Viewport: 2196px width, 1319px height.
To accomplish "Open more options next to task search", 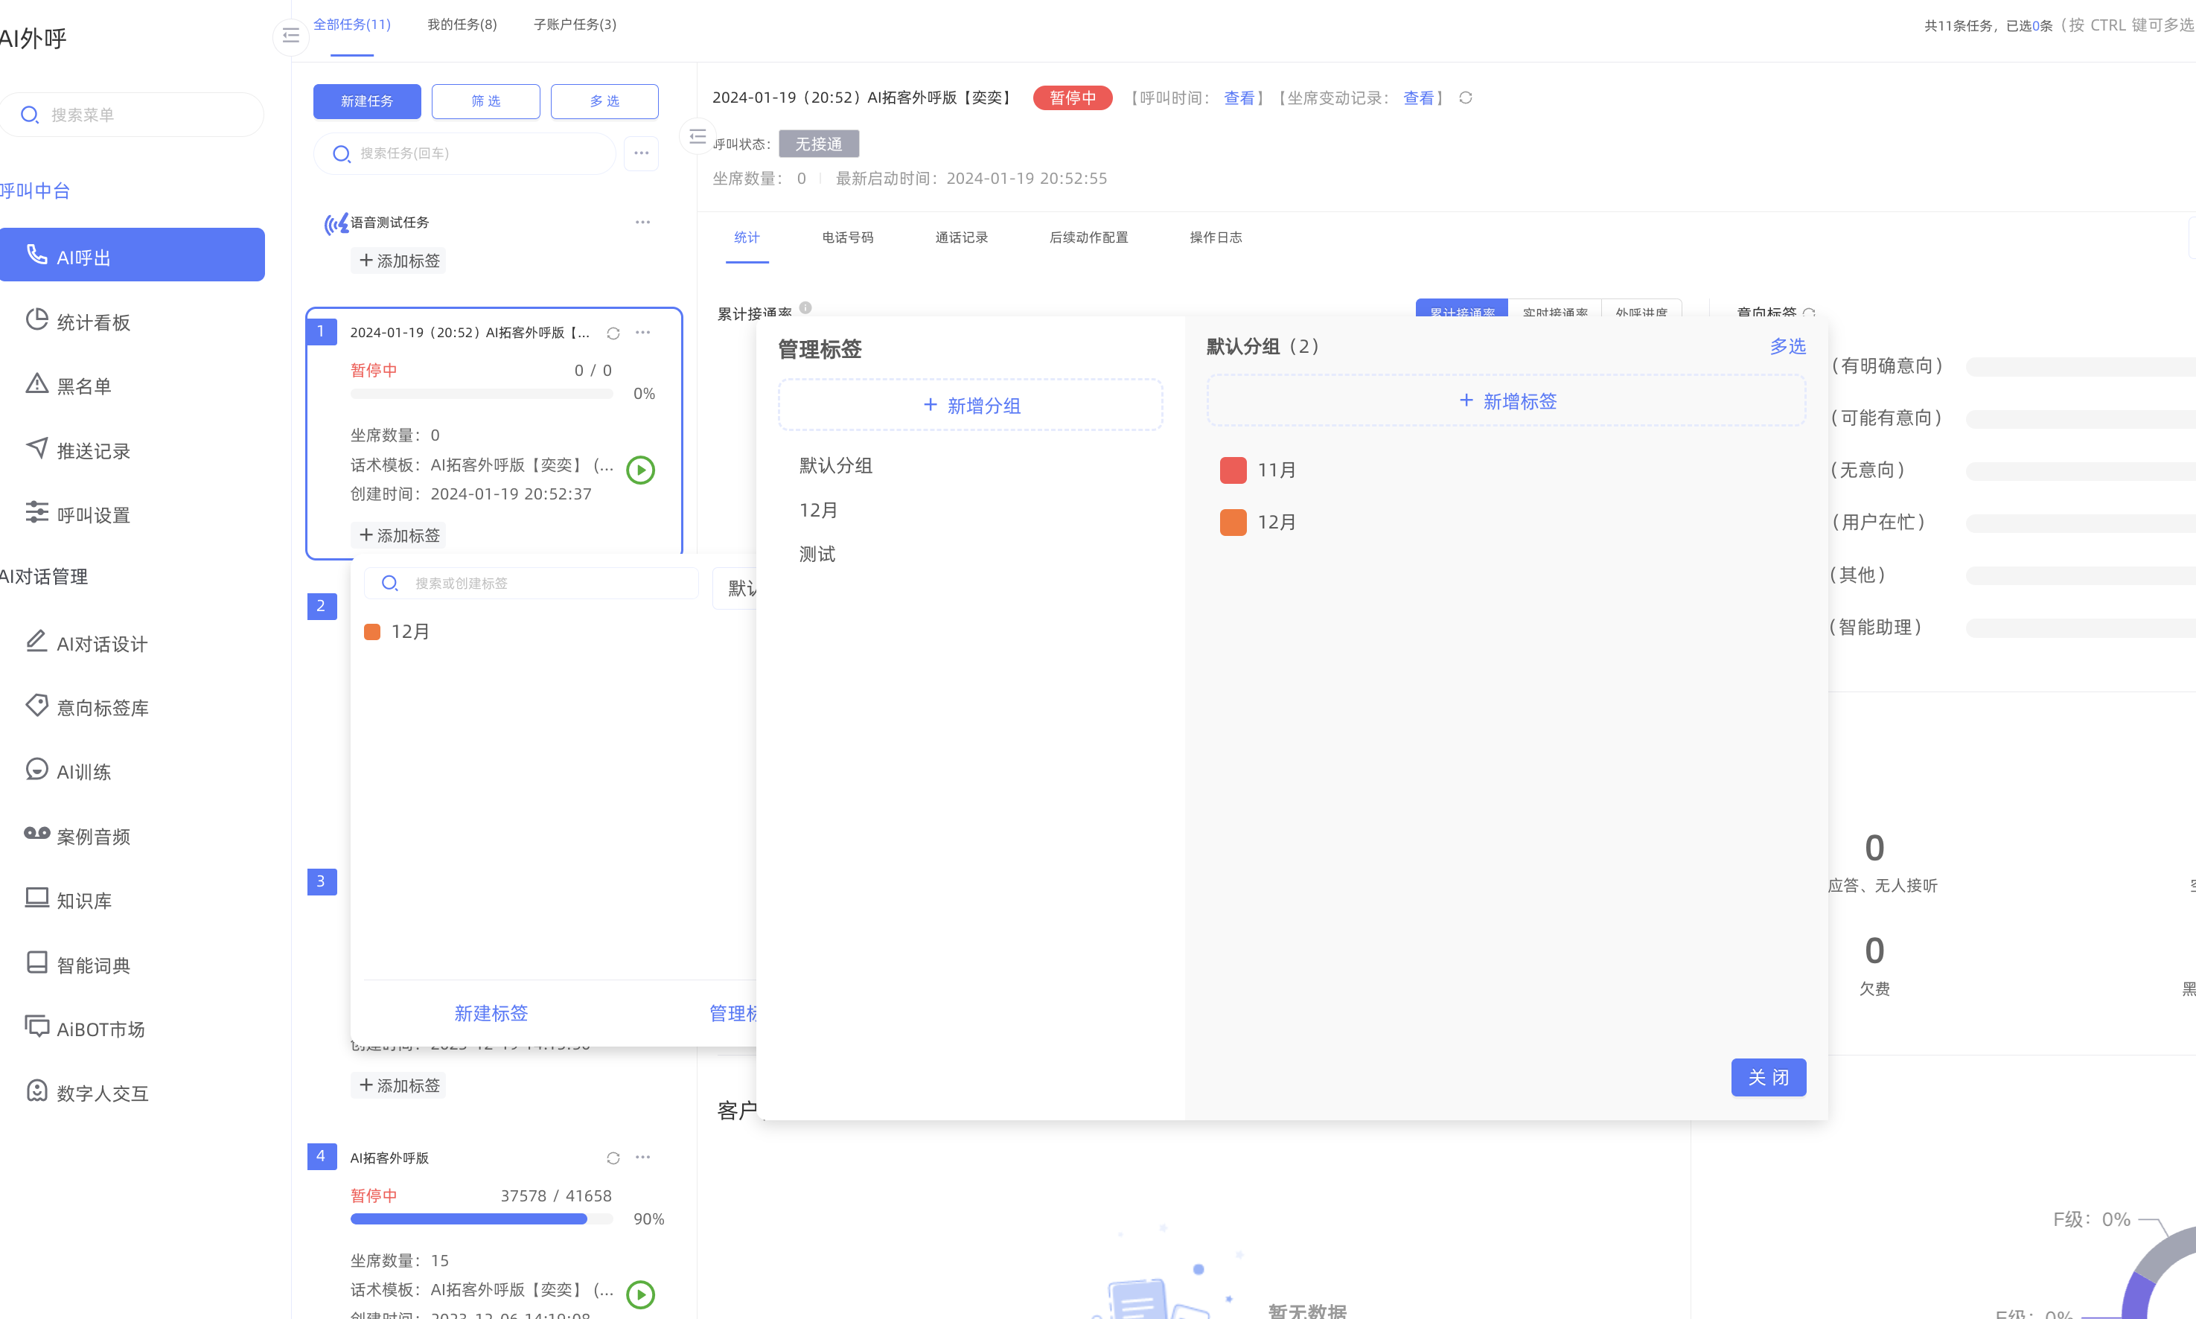I will (642, 154).
